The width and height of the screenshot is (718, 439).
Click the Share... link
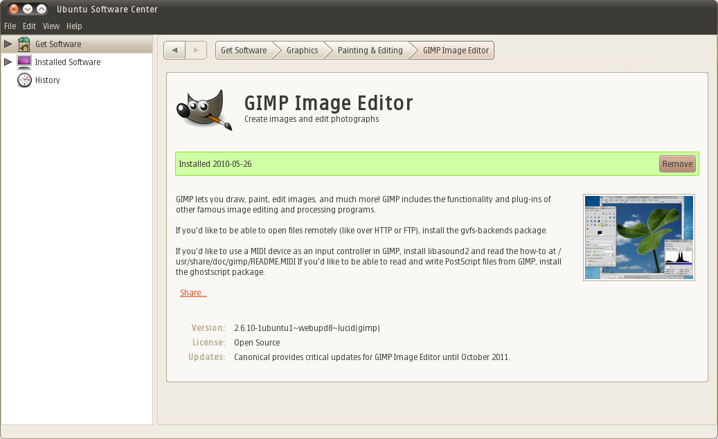193,293
